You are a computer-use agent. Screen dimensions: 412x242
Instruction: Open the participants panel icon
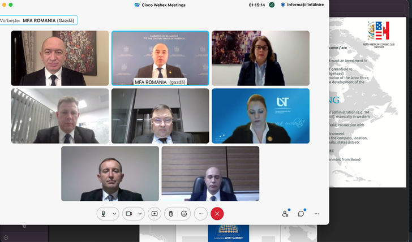[285, 214]
